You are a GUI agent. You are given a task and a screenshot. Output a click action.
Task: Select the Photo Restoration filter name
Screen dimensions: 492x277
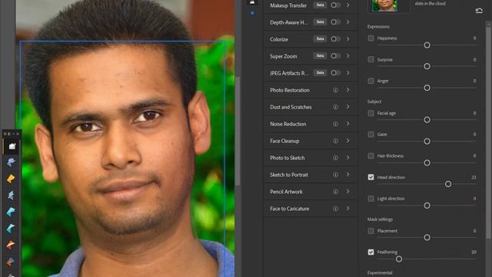coord(290,90)
